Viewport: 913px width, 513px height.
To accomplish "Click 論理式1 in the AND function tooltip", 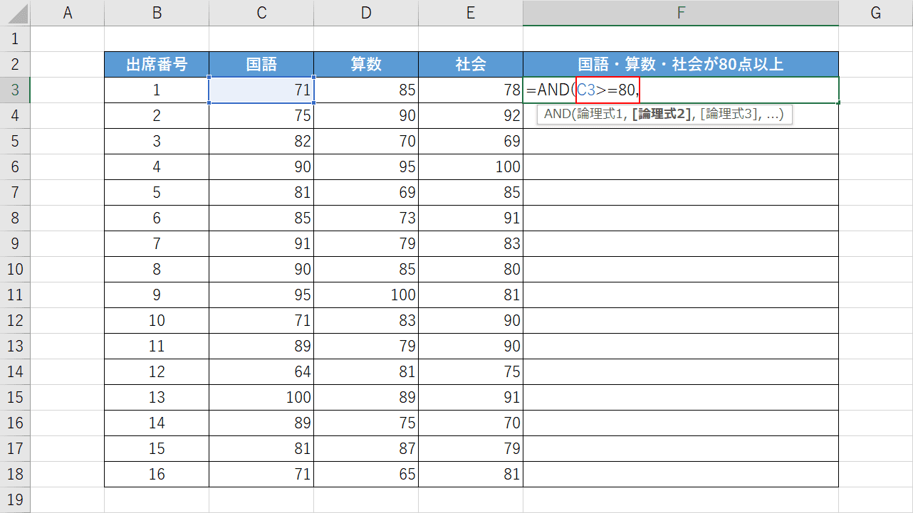I will click(600, 115).
